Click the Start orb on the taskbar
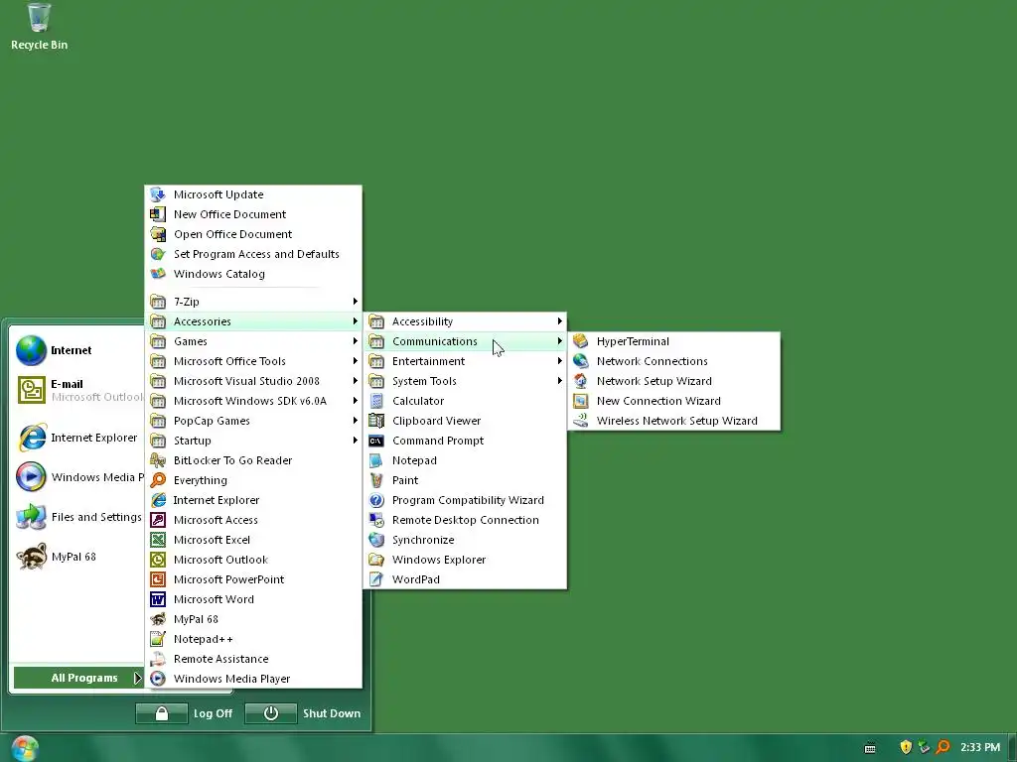1017x762 pixels. 25,748
